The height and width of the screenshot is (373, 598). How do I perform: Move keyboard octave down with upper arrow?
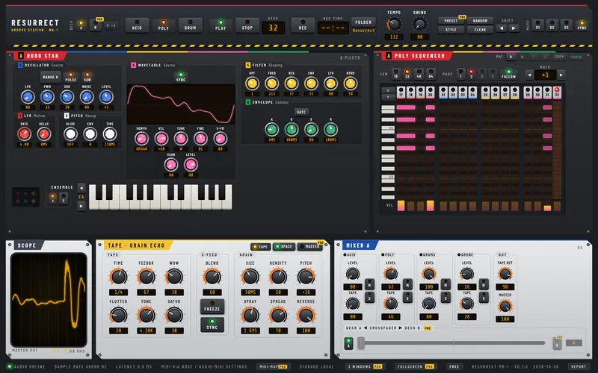tap(81, 188)
